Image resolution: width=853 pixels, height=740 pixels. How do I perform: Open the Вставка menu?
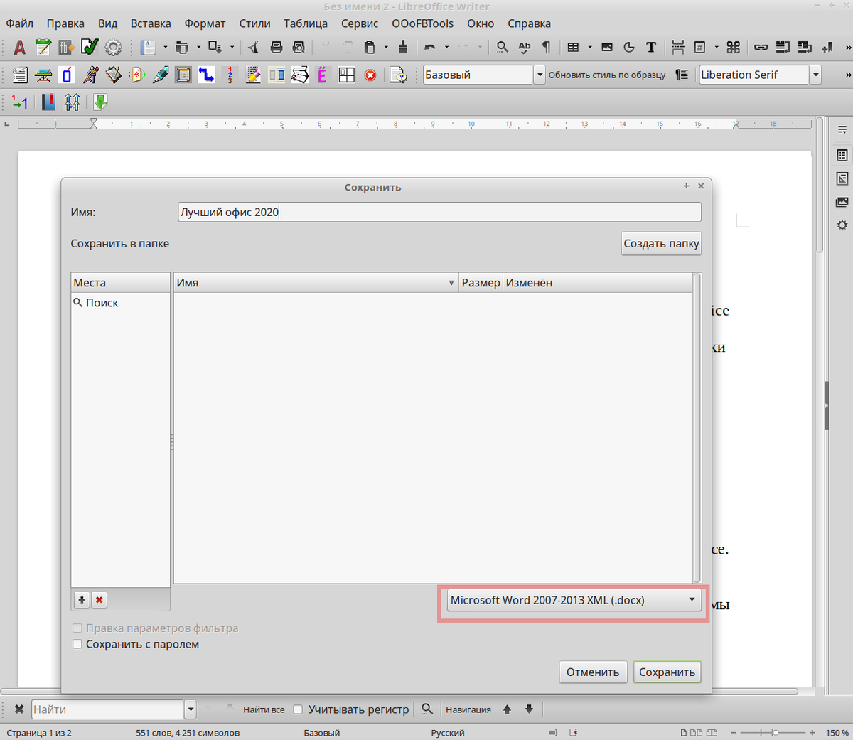(151, 23)
